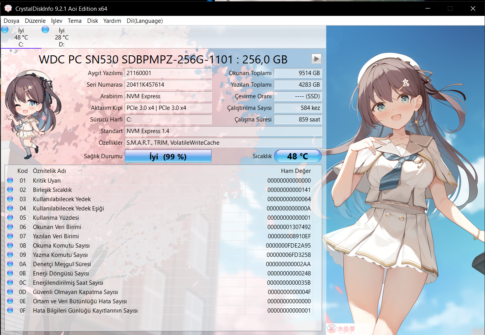Click the raw value 0000000FDE2A95
Image resolution: width=485 pixels, height=335 pixels.
288,245
